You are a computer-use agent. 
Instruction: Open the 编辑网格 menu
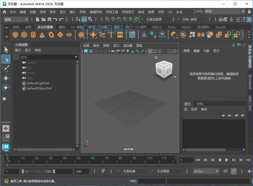96,12
